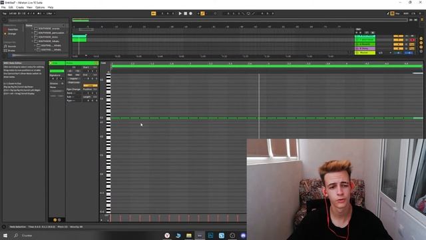
Task: Select the Sounds category icon
Action: [5, 47]
